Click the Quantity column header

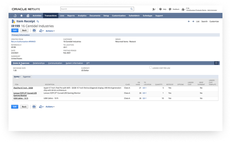[x=159, y=85]
